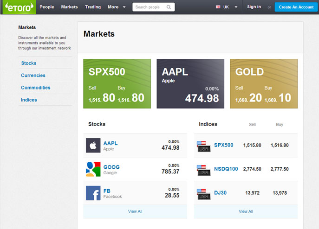Screen dimensions: 319x229
Task: Click the USA flag icon beside NSDQ100
Action: tap(203, 170)
